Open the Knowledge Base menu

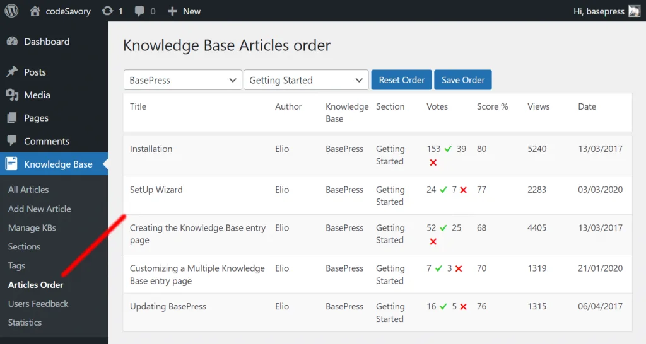click(54, 164)
